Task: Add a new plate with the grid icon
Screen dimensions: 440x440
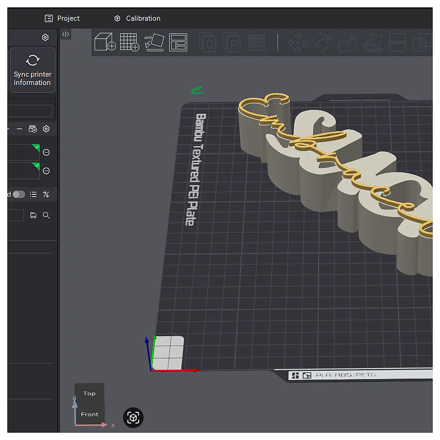Action: [130, 42]
